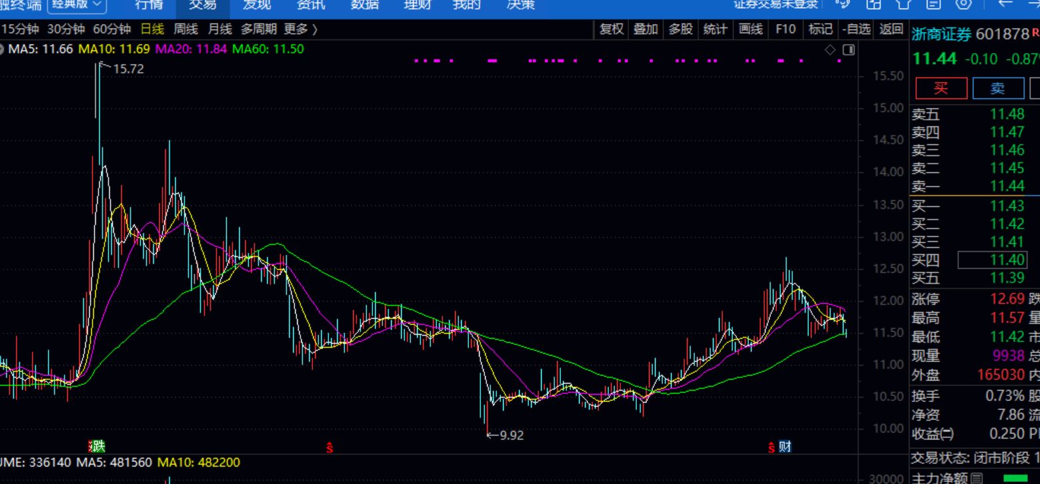Select 卖一 price 11.44
Screen dimensions: 1040x484
coord(1007,186)
